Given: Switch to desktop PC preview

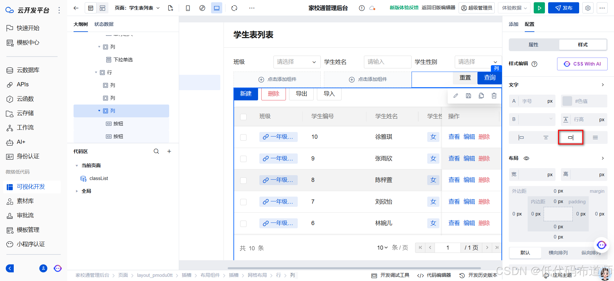Looking at the screenshot, I should 216,8.
